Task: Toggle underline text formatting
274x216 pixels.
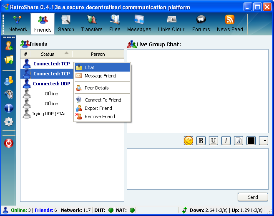Action: click(214, 141)
